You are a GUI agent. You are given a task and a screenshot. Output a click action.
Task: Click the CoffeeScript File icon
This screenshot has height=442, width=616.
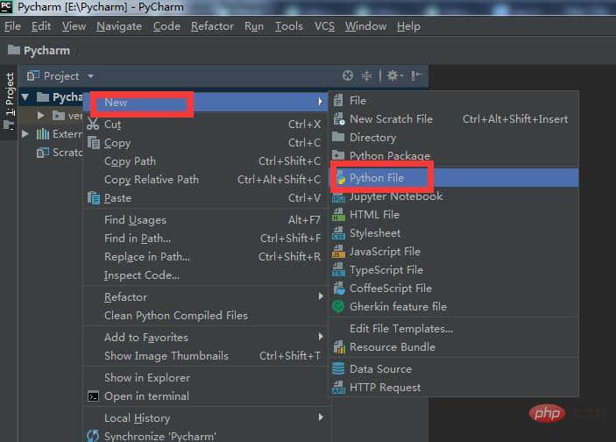pos(338,289)
